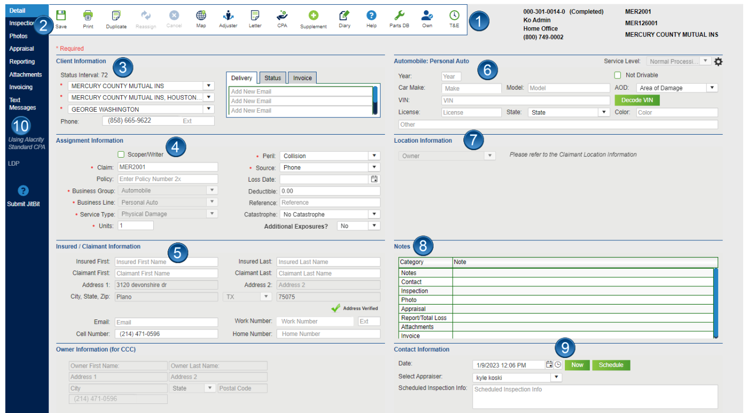Open the Contact Date calendar icon
The height and width of the screenshot is (413, 748).
(x=549, y=364)
